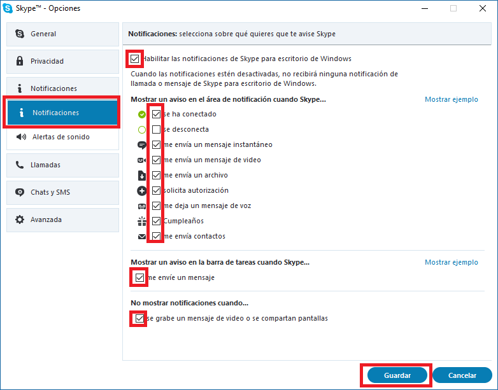This screenshot has width=498, height=390.
Task: Click the plus icon beside solicita autorización
Action: click(x=141, y=191)
